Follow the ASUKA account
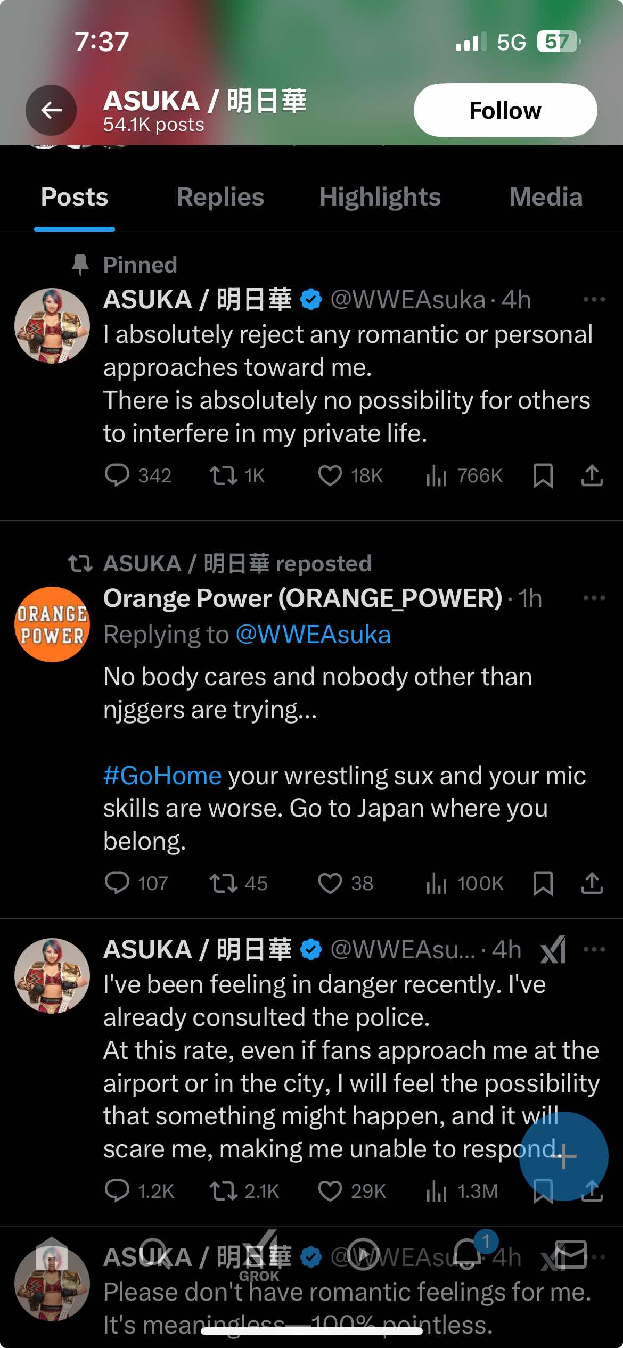Viewport: 623px width, 1348px height. [505, 110]
